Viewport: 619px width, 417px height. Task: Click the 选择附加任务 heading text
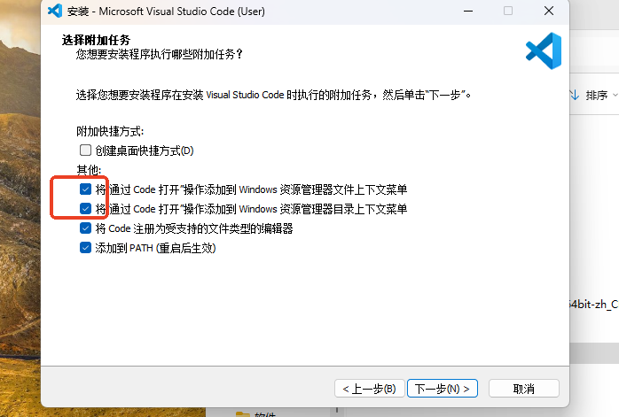pyautogui.click(x=96, y=40)
